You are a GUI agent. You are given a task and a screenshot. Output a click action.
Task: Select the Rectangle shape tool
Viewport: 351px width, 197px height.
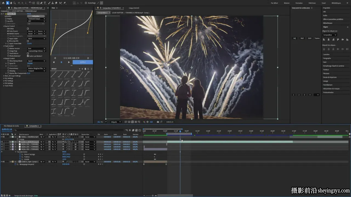point(38,3)
